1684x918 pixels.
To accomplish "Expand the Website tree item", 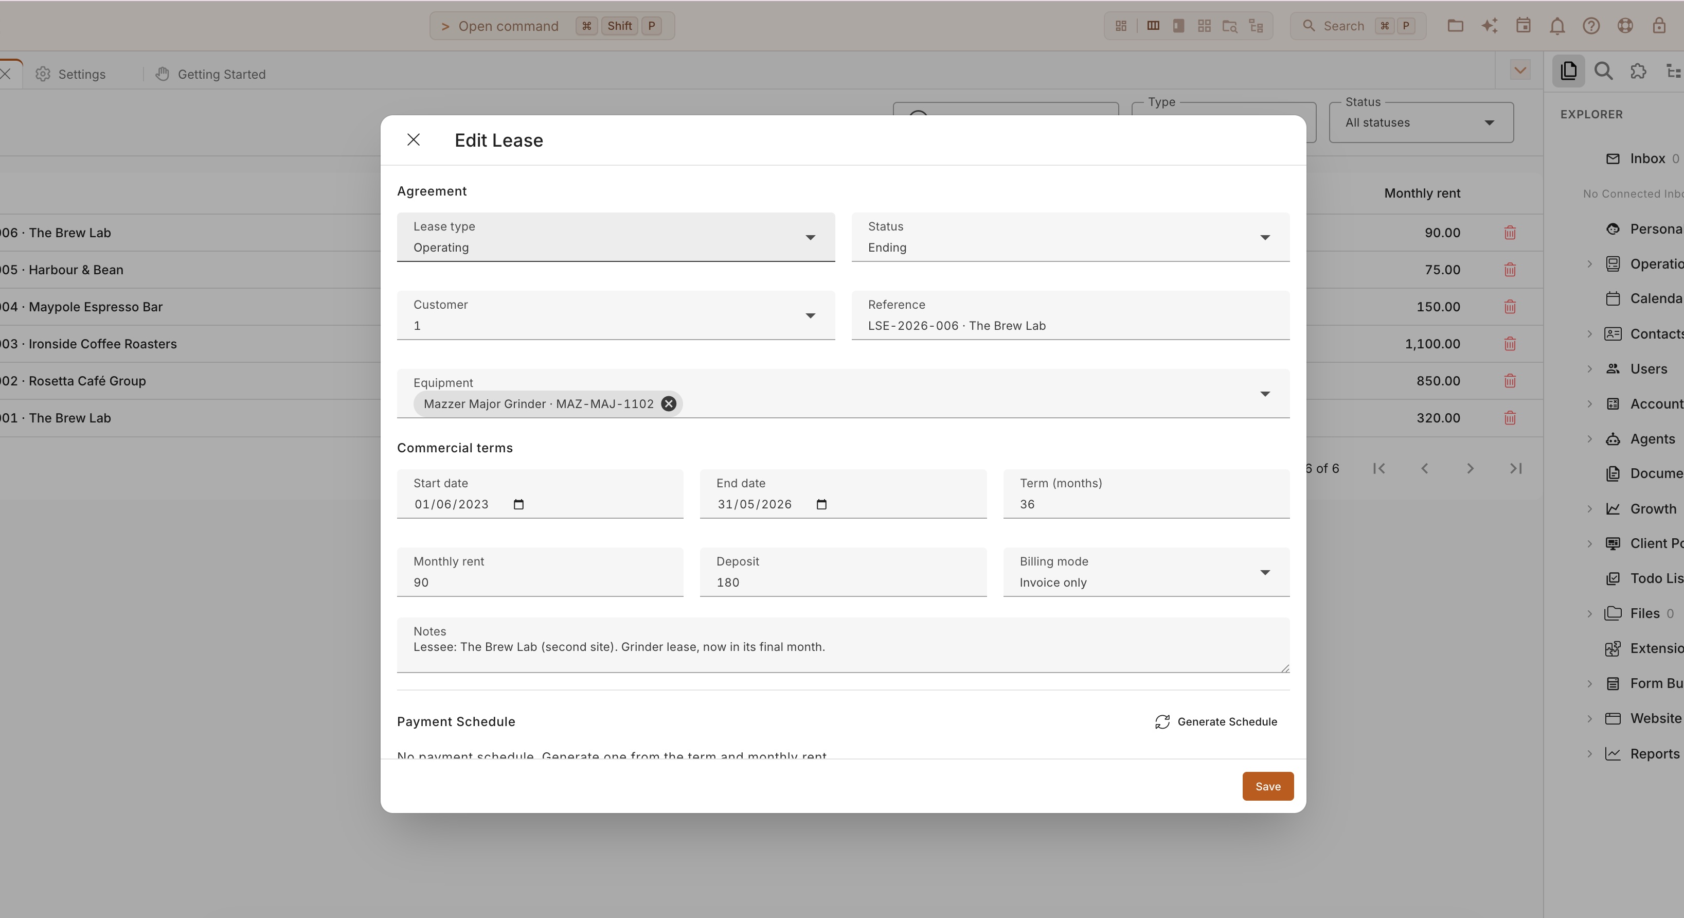I will pyautogui.click(x=1590, y=718).
